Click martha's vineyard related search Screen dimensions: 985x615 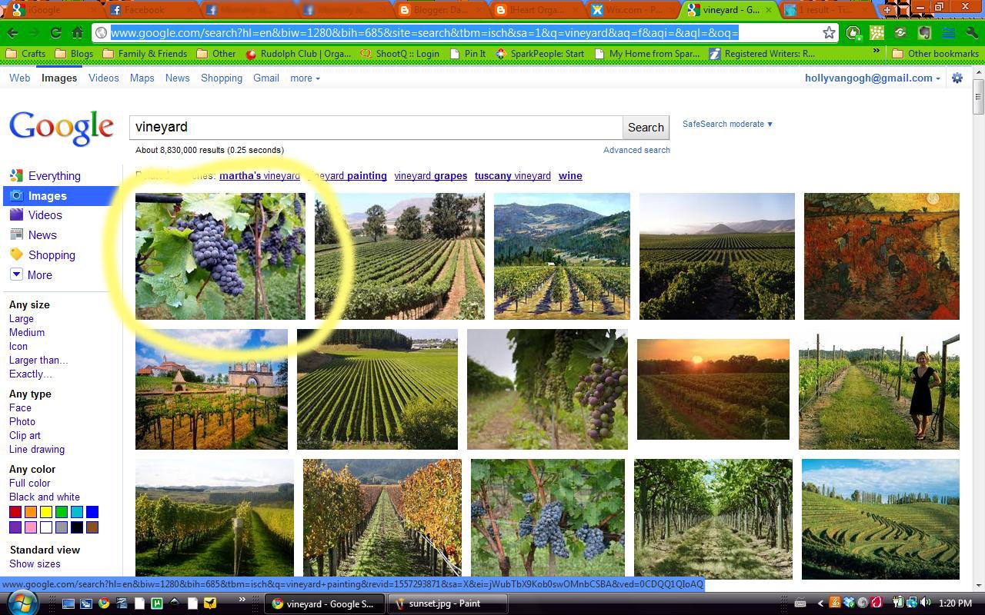coord(259,176)
